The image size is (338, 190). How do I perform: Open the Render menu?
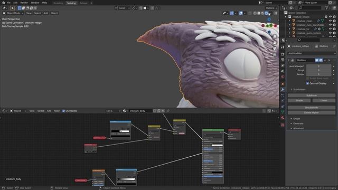[24, 3]
